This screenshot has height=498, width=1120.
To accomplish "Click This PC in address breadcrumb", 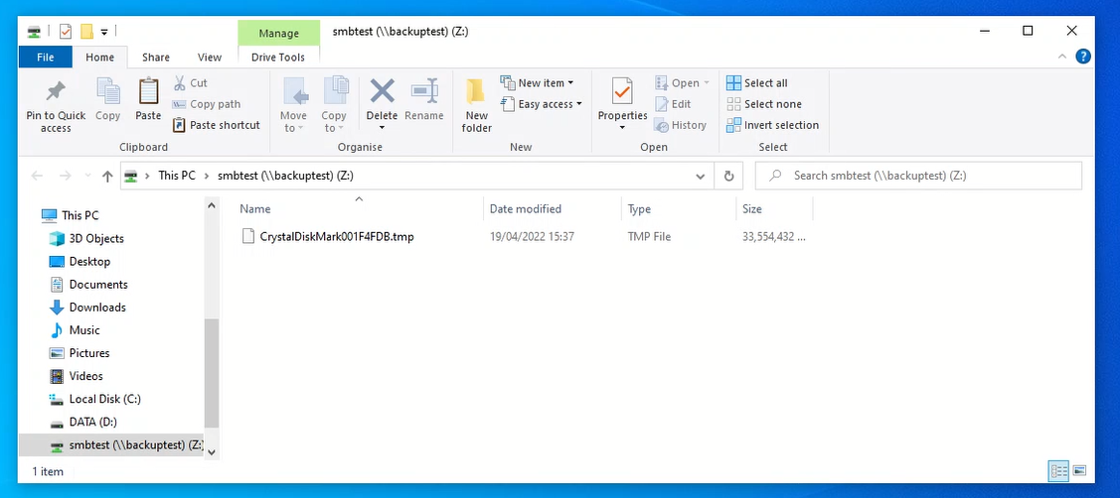I will (x=177, y=176).
